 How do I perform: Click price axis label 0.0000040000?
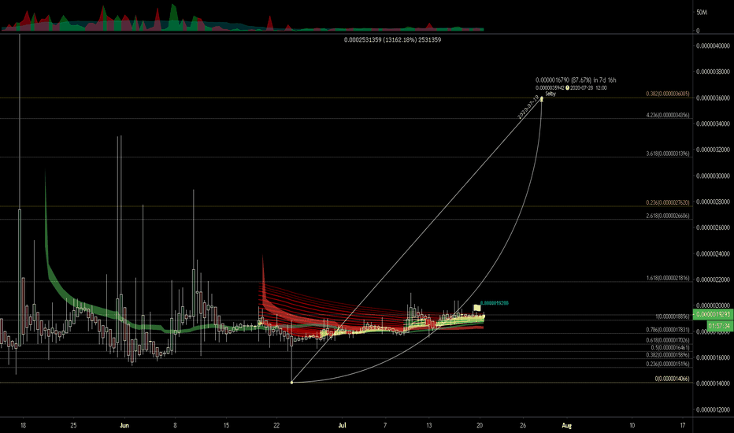713,46
